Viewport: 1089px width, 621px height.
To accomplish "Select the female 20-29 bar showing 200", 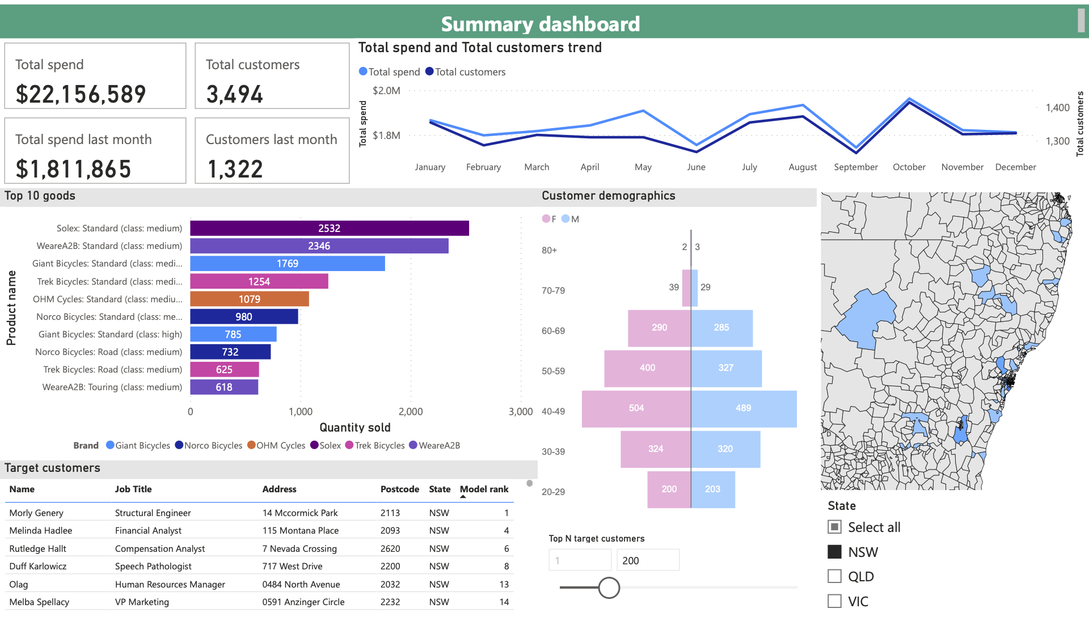I will pos(669,489).
